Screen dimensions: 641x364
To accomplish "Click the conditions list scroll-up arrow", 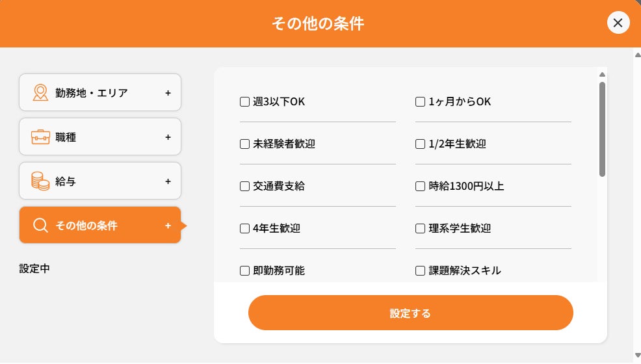I will pyautogui.click(x=602, y=75).
